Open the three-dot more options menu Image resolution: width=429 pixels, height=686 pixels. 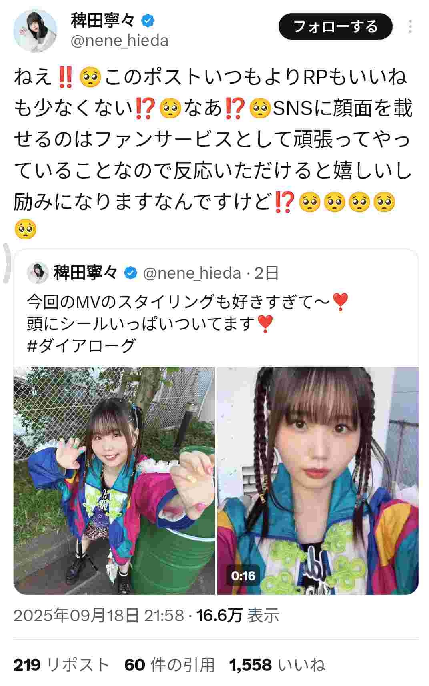[x=410, y=26]
